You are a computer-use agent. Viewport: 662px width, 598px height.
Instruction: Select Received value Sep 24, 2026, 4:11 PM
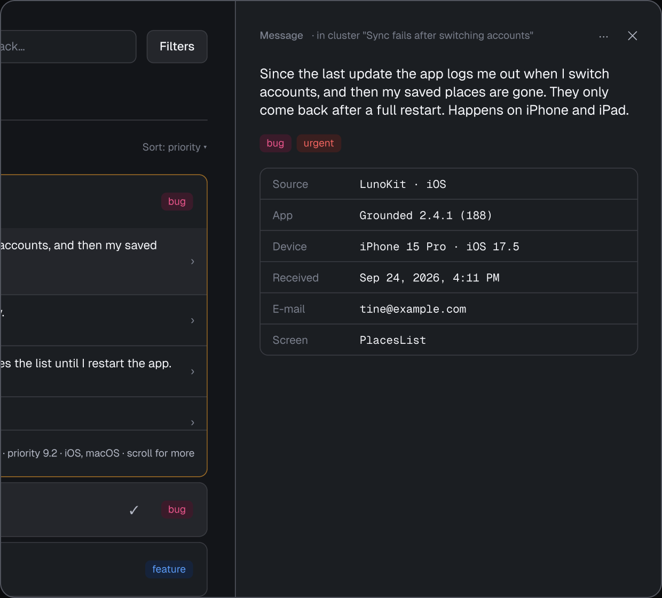click(x=429, y=278)
